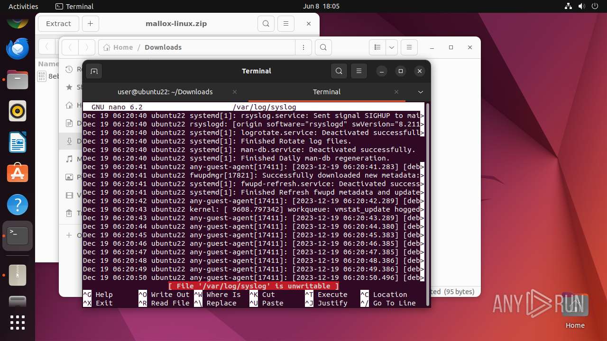Open Home desktop folder icon

(575, 311)
